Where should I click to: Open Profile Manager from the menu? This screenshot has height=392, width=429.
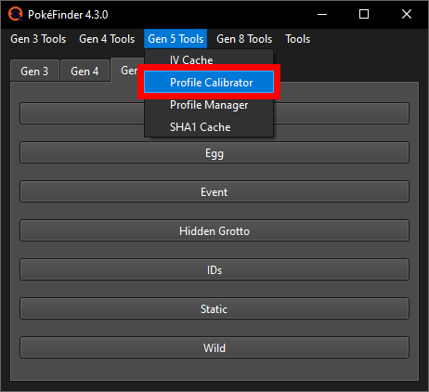click(x=209, y=105)
